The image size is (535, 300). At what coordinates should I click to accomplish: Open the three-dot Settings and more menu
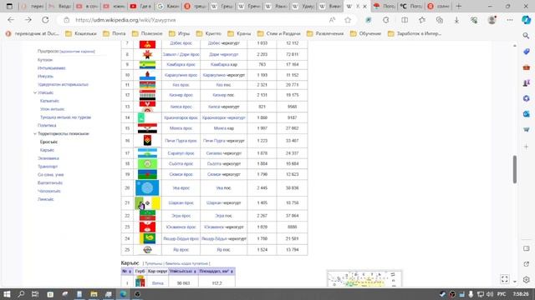(x=510, y=20)
